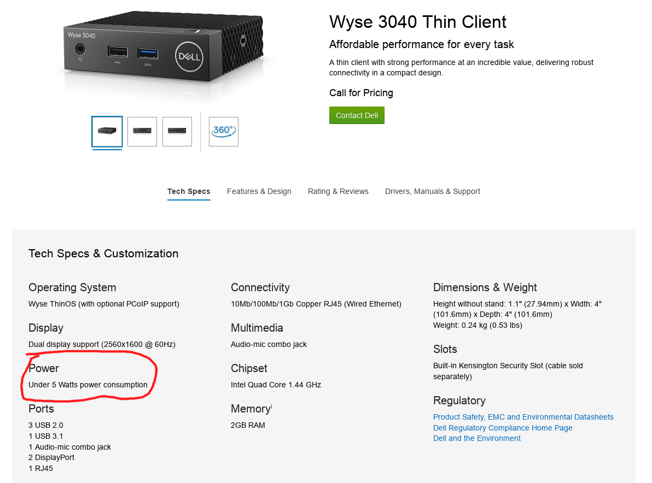Viewport: 652px width, 483px height.
Task: Click Tech Specs & Customization heading
Action: [103, 254]
